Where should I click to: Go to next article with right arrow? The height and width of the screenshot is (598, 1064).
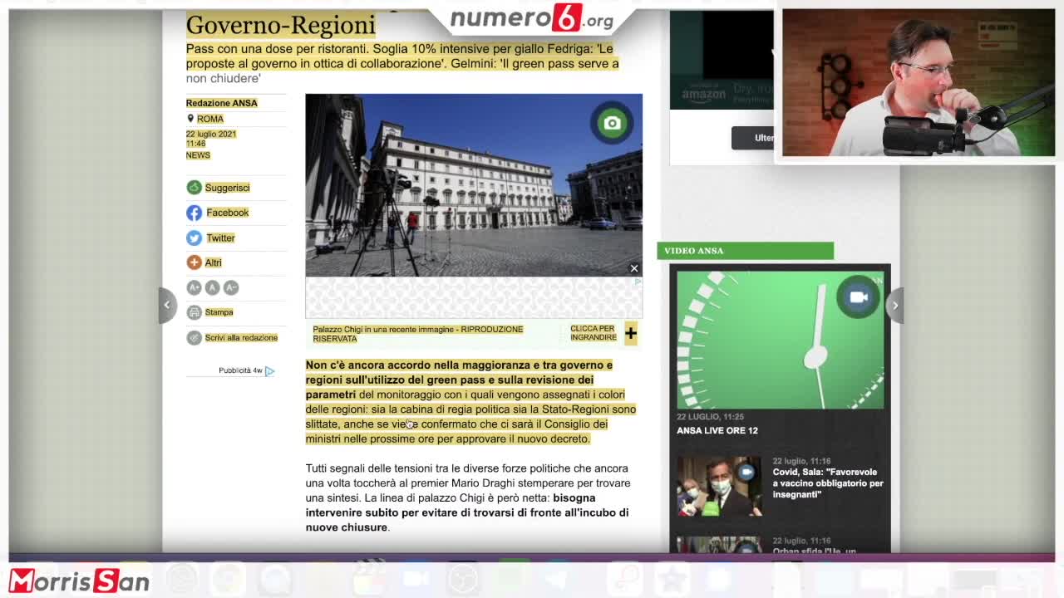(895, 305)
